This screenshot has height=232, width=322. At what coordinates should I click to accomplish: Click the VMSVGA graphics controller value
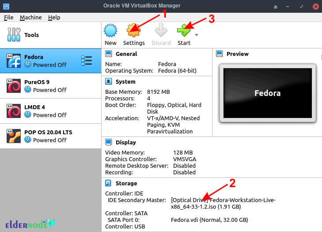pyautogui.click(x=185, y=159)
